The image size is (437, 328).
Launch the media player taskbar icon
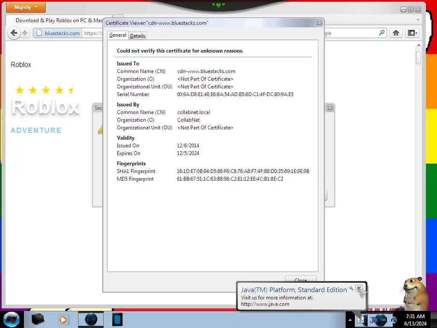pos(63,319)
